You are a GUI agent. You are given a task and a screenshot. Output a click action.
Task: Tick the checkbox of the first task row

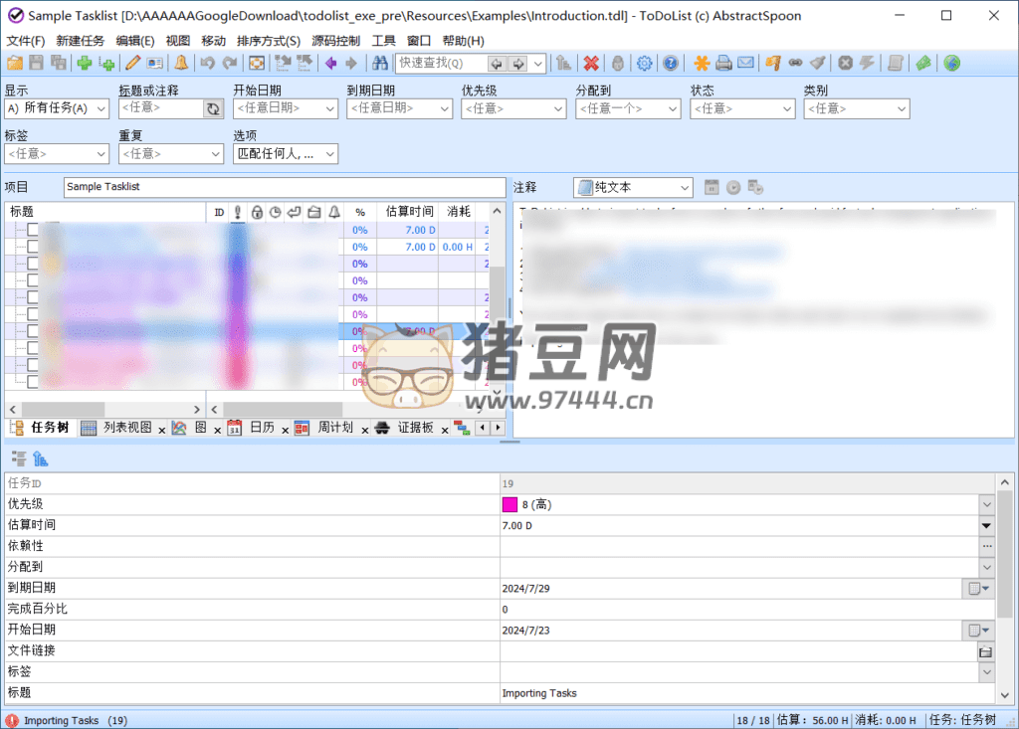coord(33,230)
